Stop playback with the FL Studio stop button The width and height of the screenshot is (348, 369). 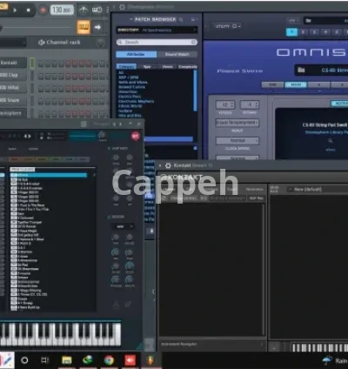(x=28, y=10)
